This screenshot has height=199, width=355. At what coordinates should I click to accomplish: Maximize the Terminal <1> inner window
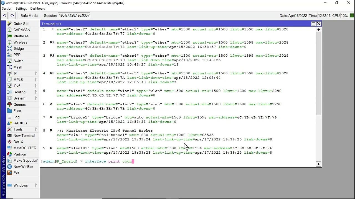click(313, 24)
